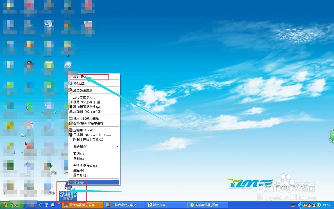
Task: Select the QT voice desktop icon
Action: tap(68, 65)
